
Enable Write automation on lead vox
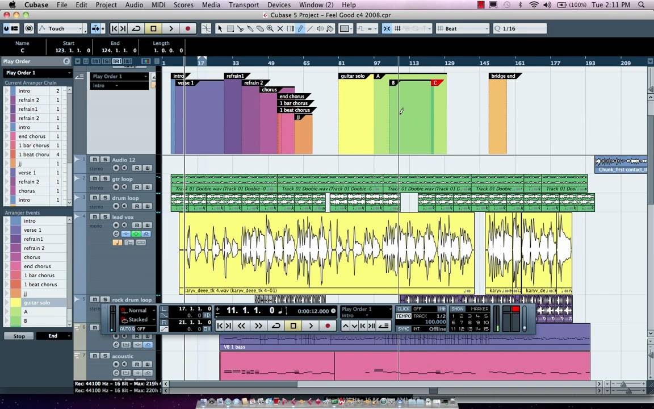pos(147,226)
